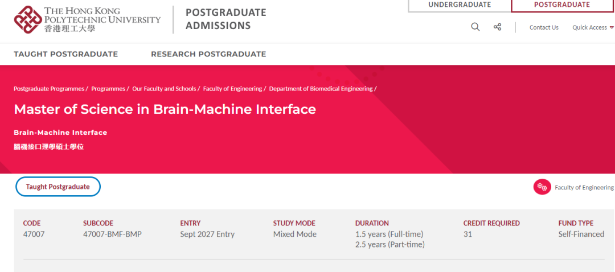Select the Master of Science in Brain-Machine Interface heading
This screenshot has height=272, width=615.
coord(165,109)
